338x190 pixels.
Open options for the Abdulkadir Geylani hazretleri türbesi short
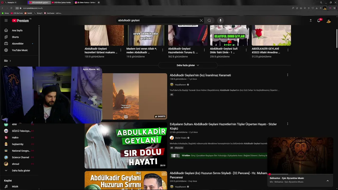point(121,50)
